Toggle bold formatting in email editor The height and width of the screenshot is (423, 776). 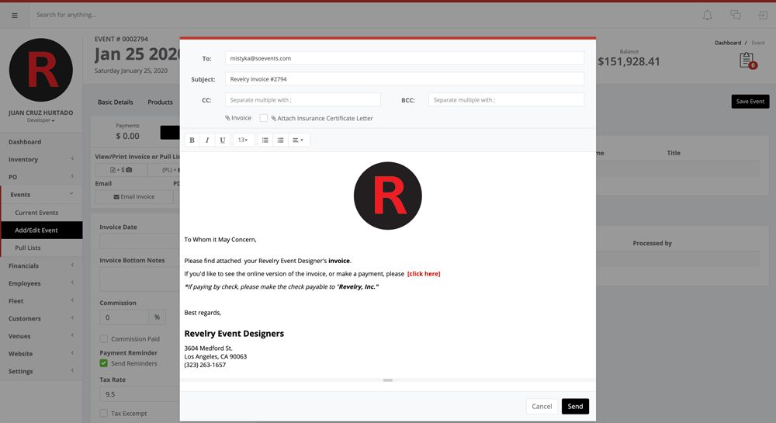192,140
